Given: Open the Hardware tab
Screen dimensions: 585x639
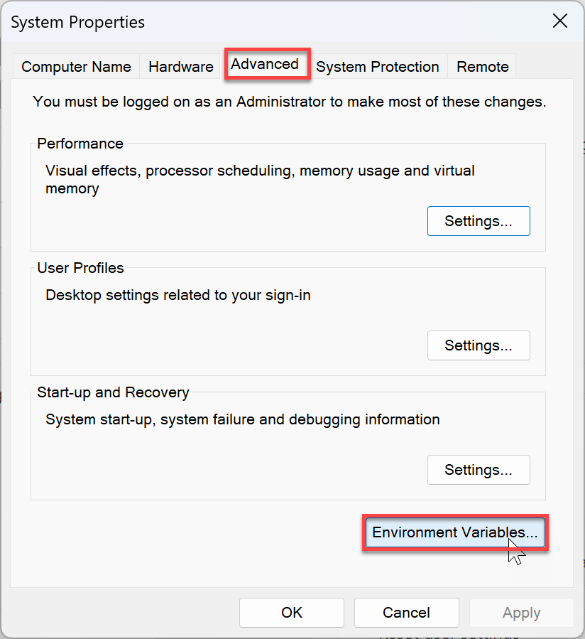Looking at the screenshot, I should pos(180,66).
